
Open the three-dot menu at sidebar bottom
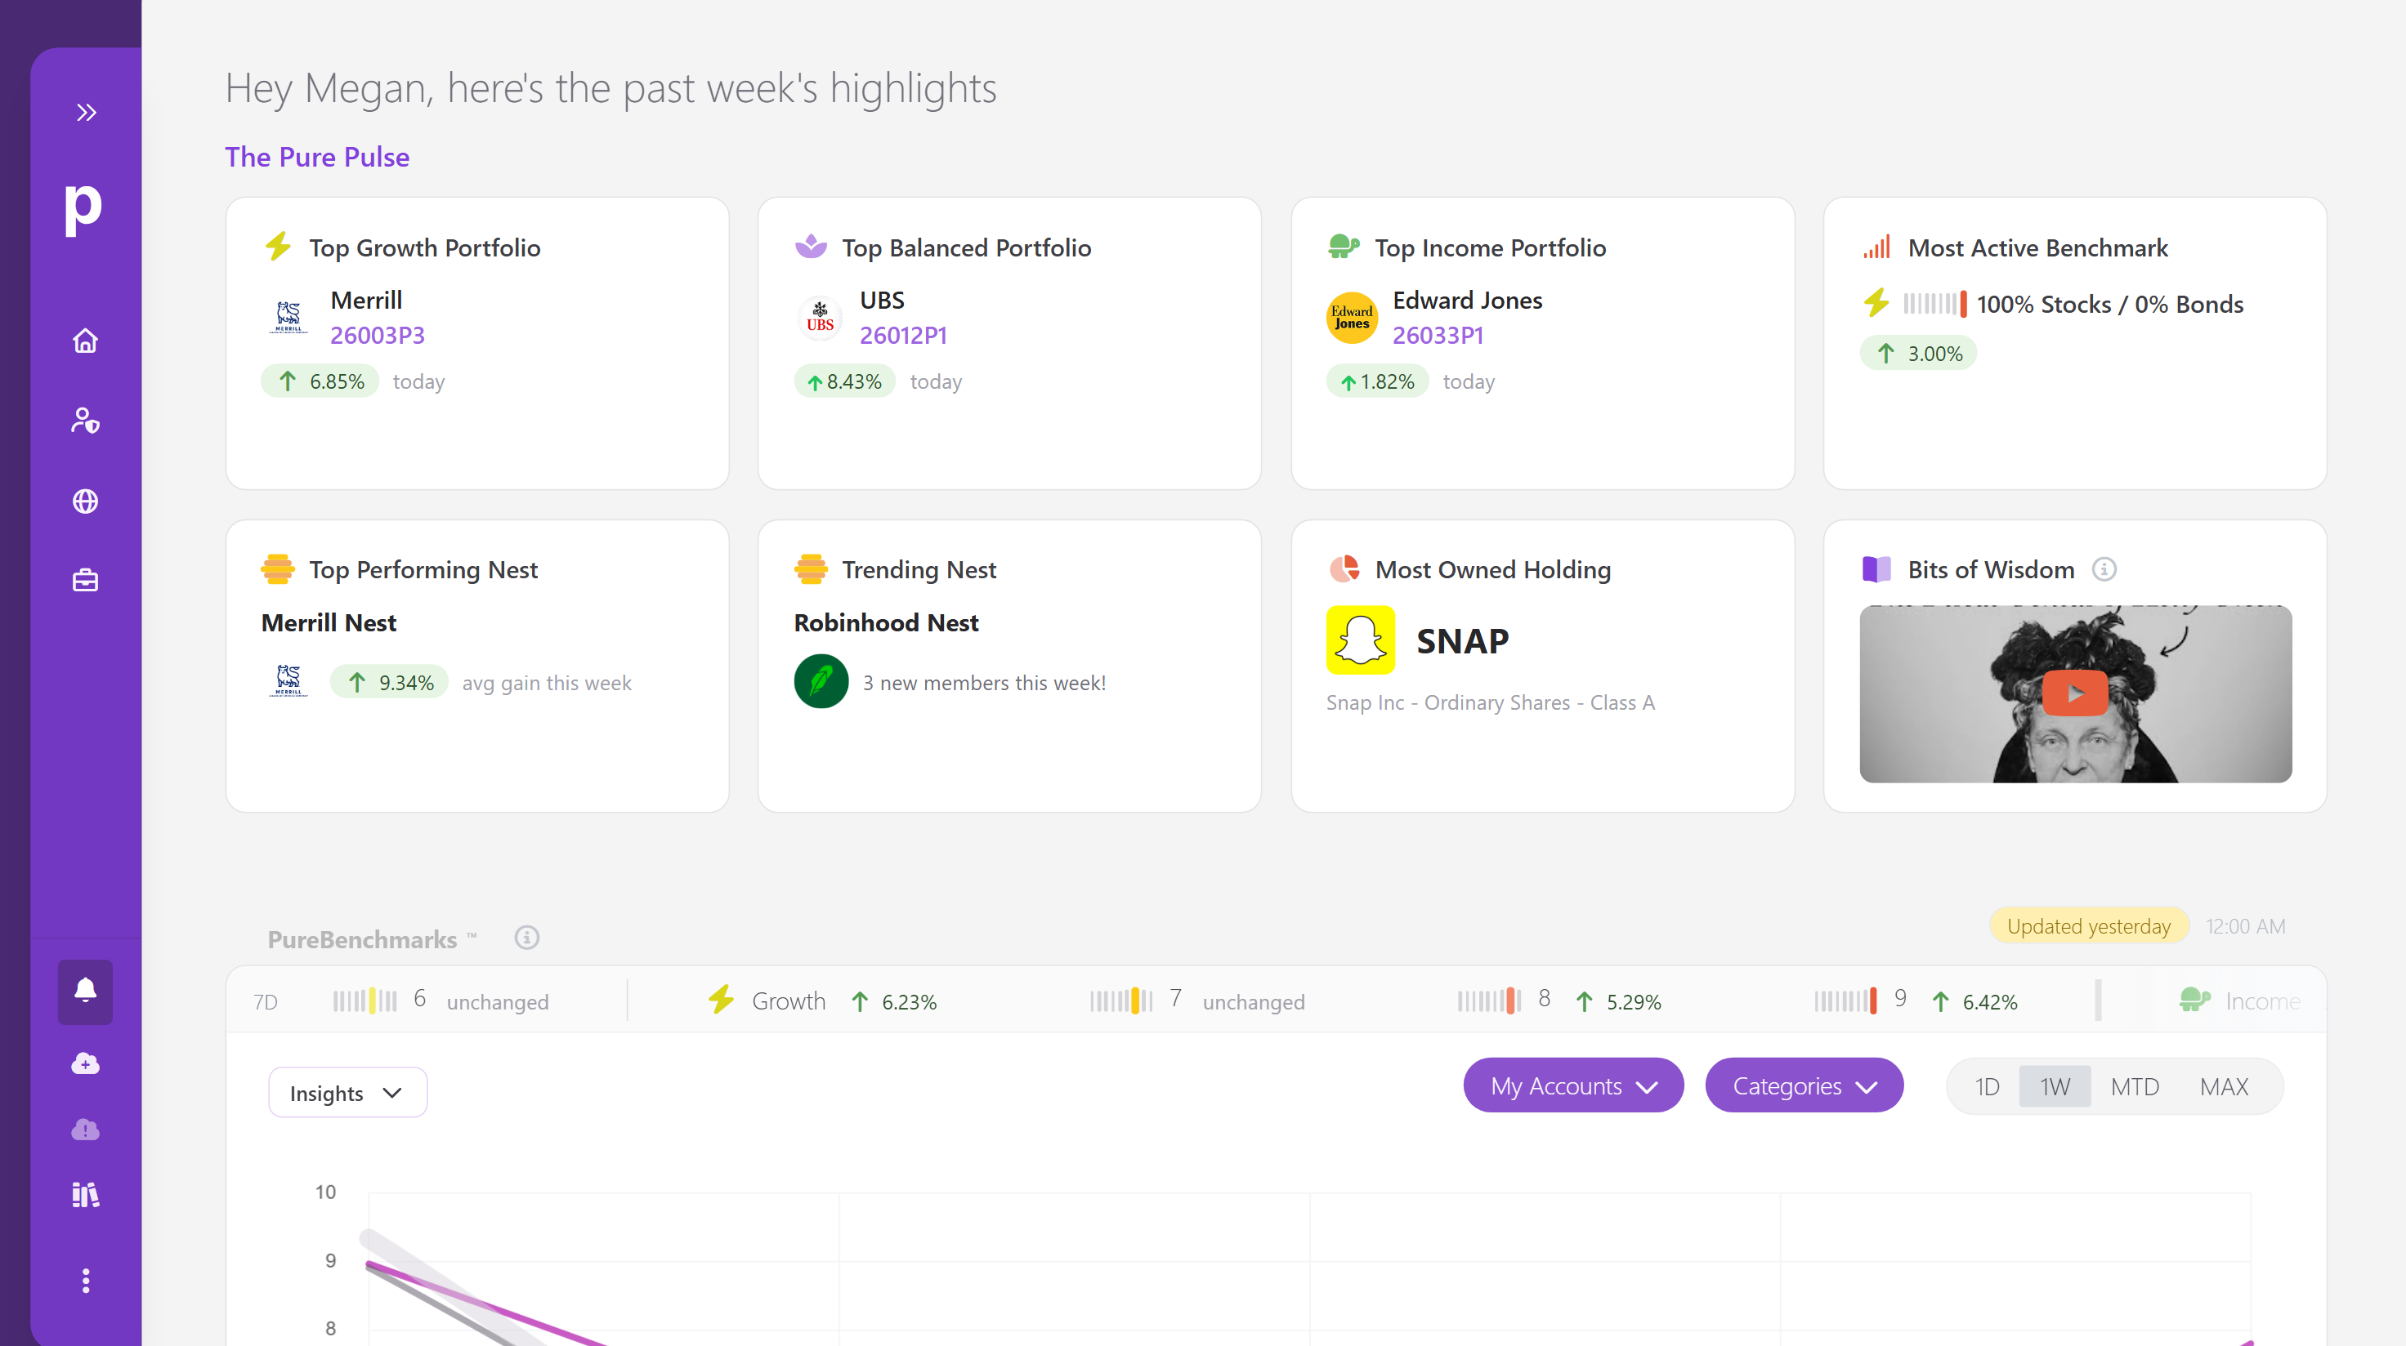click(85, 1280)
